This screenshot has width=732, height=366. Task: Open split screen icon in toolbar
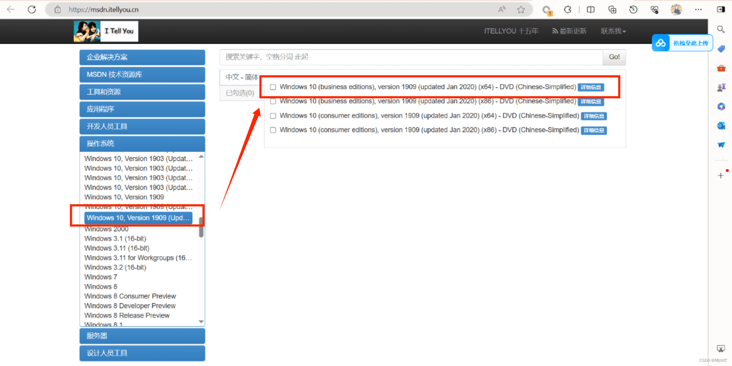coord(591,10)
